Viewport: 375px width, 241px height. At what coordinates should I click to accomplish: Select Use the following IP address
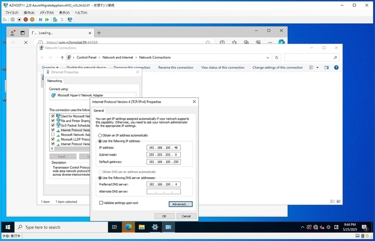[x=100, y=141]
